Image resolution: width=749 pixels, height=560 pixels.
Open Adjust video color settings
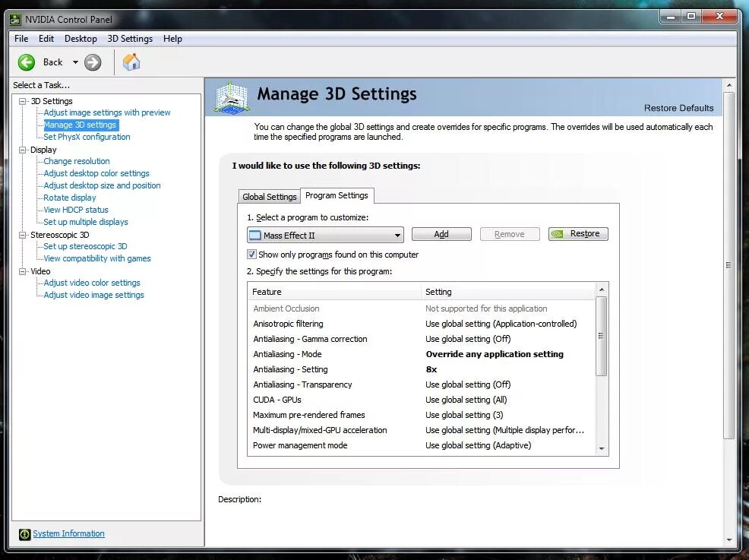coord(92,283)
